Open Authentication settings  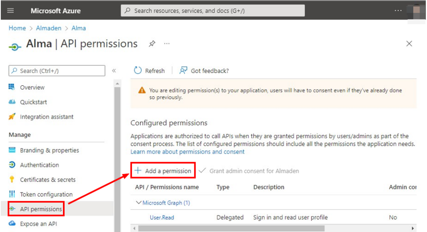[40, 165]
